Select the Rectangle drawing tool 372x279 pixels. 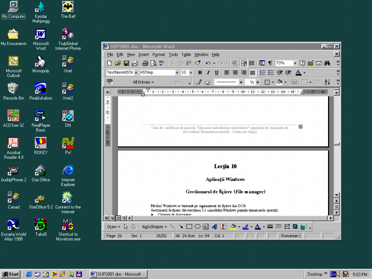[x=189, y=227]
